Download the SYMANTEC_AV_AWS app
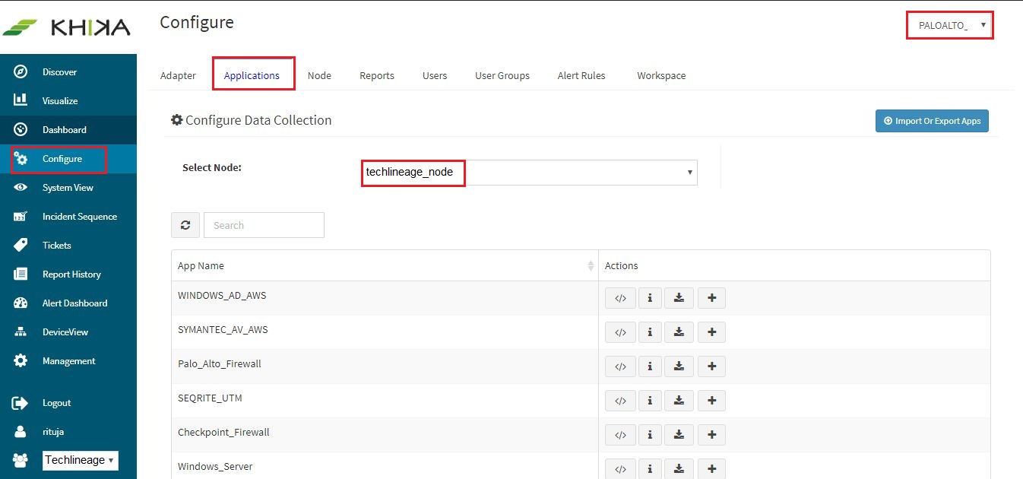The image size is (1023, 479). tap(679, 332)
